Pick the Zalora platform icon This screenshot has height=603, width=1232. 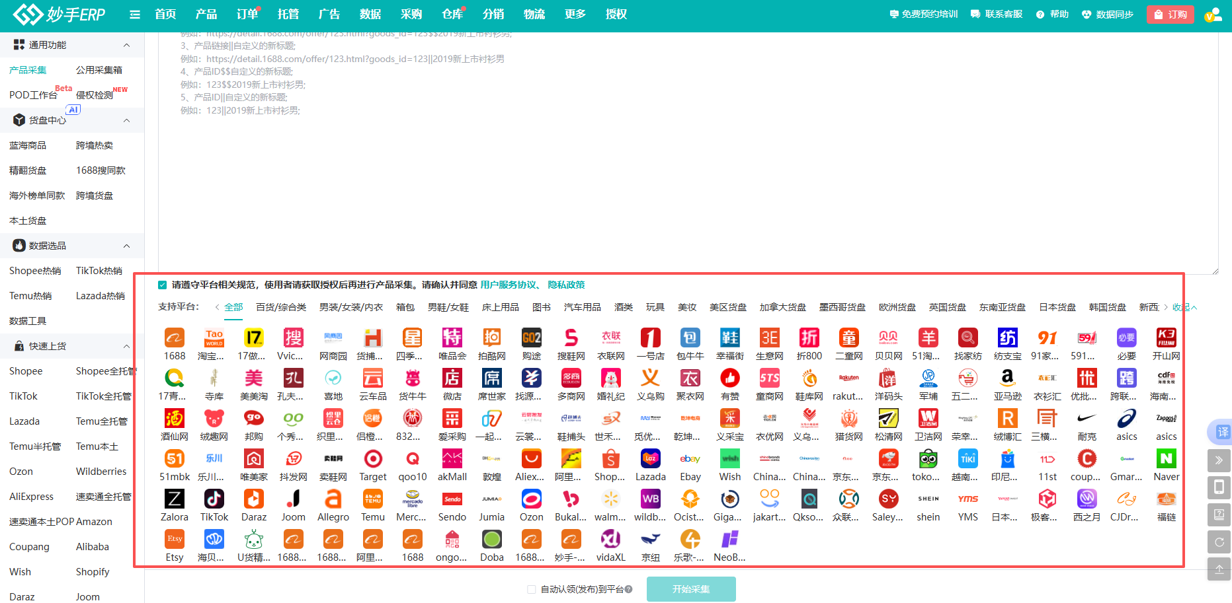pos(175,499)
